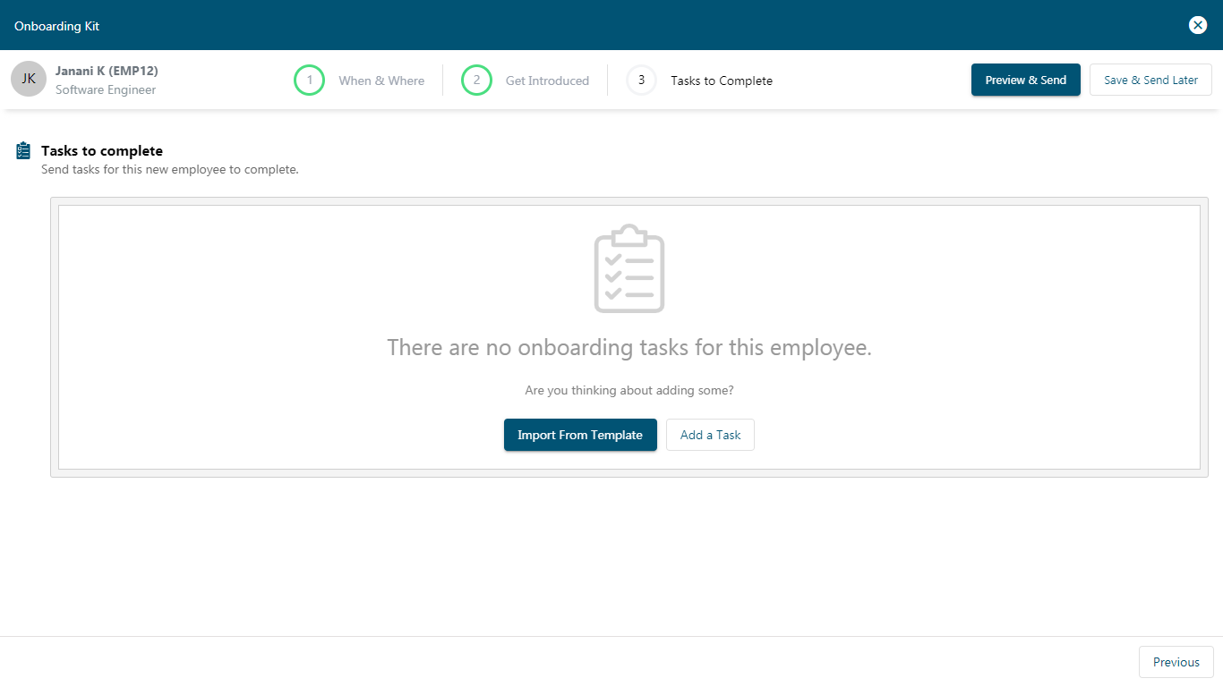The image size is (1223, 687).
Task: Open the When & Where step
Action: tap(381, 81)
